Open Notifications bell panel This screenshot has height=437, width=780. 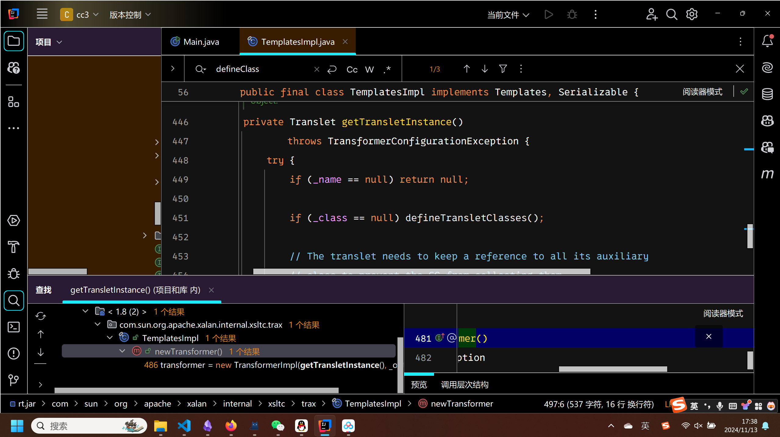click(767, 41)
